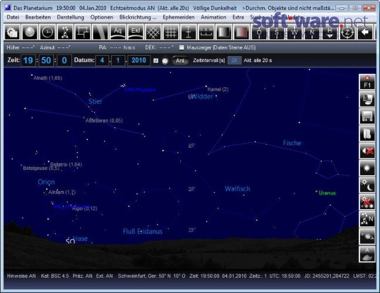Uncheck the checkbox beside the year field
Image resolution: width=380 pixels, height=293 pixels.
click(156, 60)
